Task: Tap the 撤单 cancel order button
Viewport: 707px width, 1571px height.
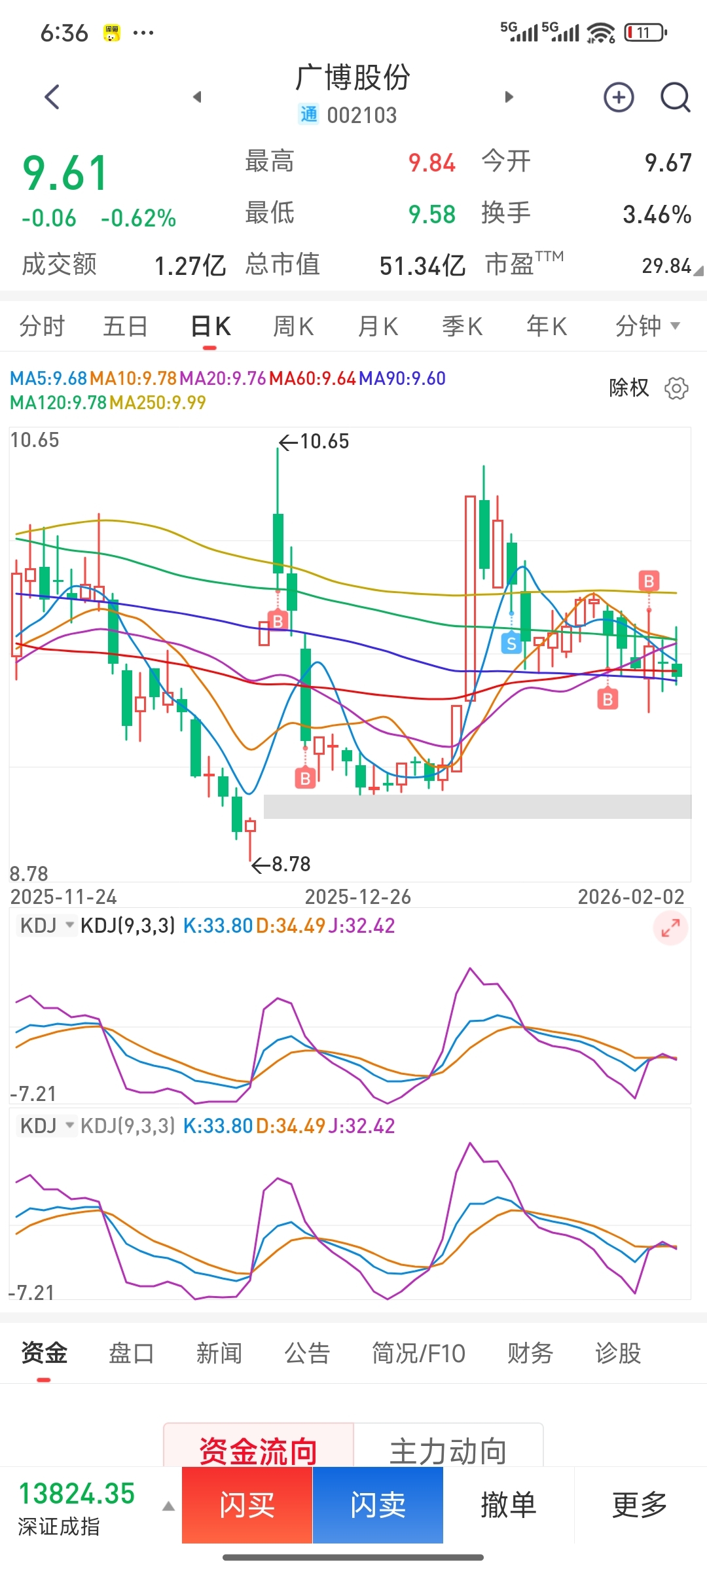Action: pos(509,1505)
